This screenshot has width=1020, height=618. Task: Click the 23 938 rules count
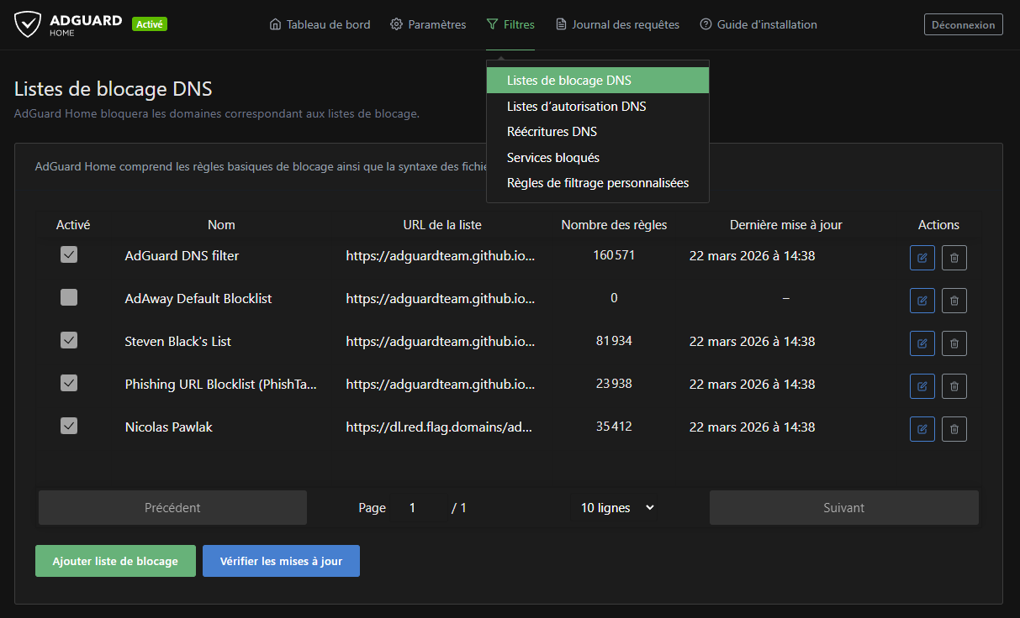pos(614,383)
